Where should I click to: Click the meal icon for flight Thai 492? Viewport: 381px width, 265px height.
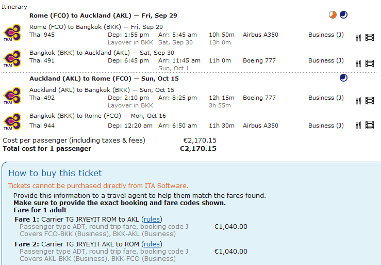coord(358,101)
